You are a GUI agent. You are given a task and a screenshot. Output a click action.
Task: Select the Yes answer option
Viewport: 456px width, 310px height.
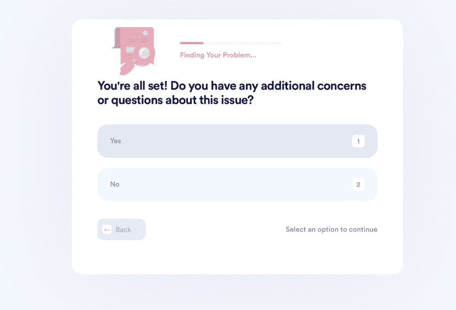point(237,141)
